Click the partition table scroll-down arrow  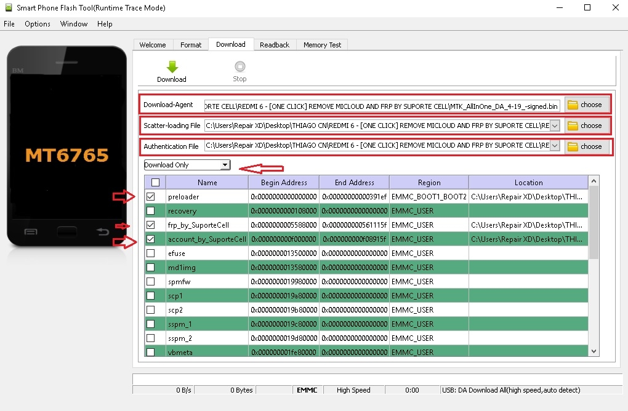click(594, 351)
